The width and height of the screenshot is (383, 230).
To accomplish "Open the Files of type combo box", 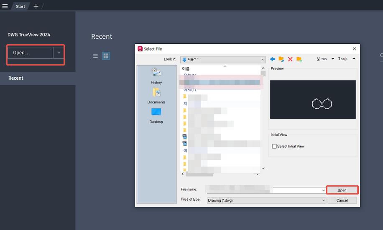I will tap(266, 200).
